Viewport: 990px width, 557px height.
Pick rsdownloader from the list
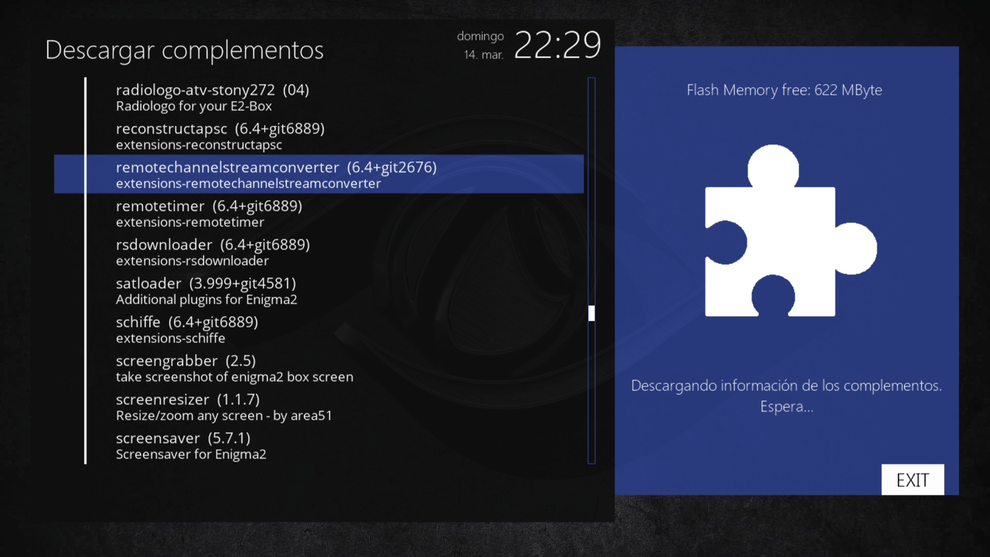click(x=212, y=252)
